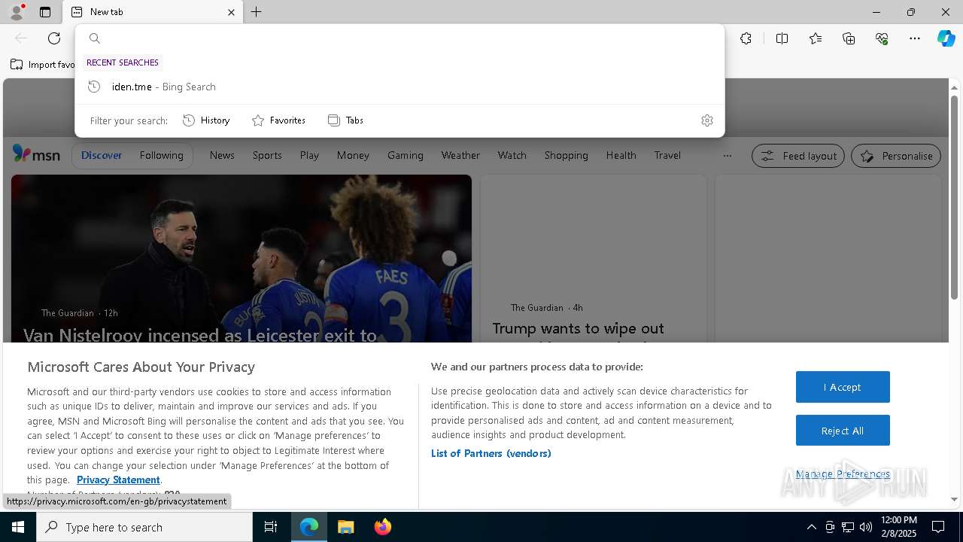Open tab actions menu icon

click(45, 12)
